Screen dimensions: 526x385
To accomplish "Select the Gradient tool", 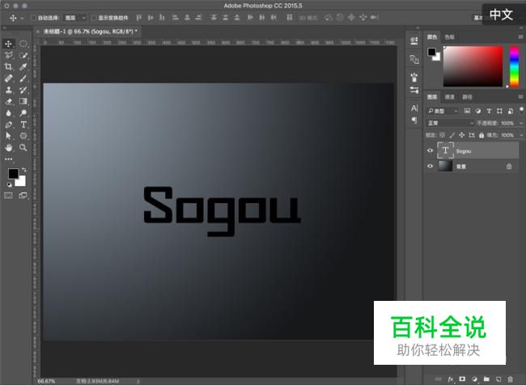I will coord(23,101).
